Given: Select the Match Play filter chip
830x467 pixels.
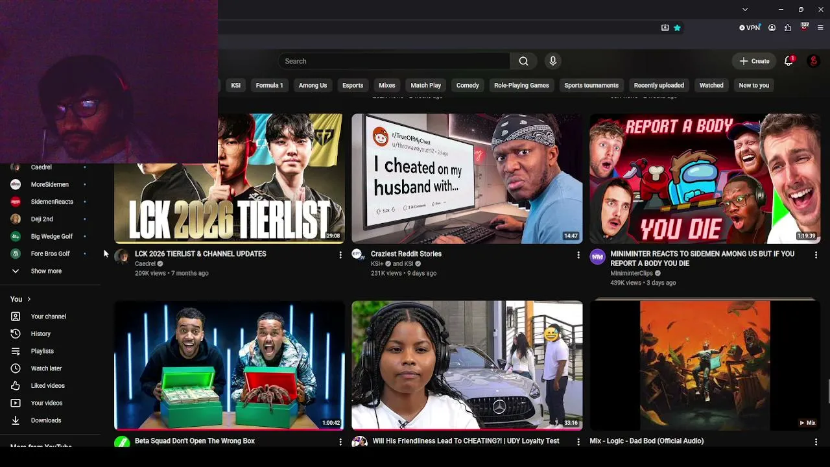Looking at the screenshot, I should tap(426, 85).
